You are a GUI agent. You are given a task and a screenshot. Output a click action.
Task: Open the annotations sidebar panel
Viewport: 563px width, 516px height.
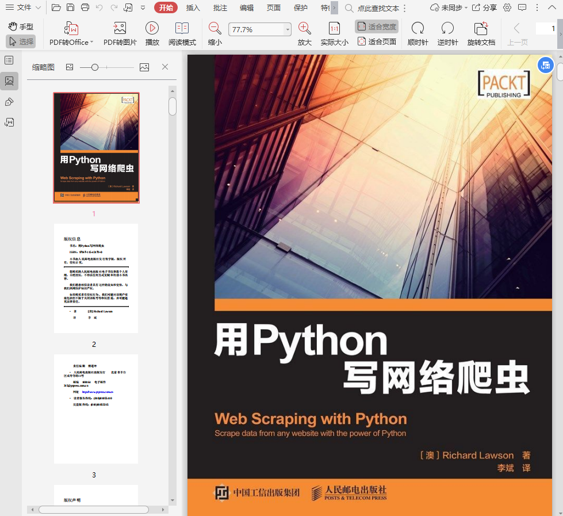(x=9, y=102)
